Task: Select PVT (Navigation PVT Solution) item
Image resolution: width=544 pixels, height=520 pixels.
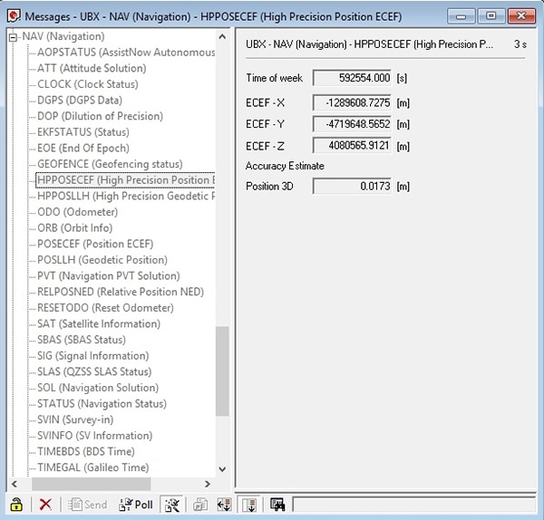Action: pos(108,276)
